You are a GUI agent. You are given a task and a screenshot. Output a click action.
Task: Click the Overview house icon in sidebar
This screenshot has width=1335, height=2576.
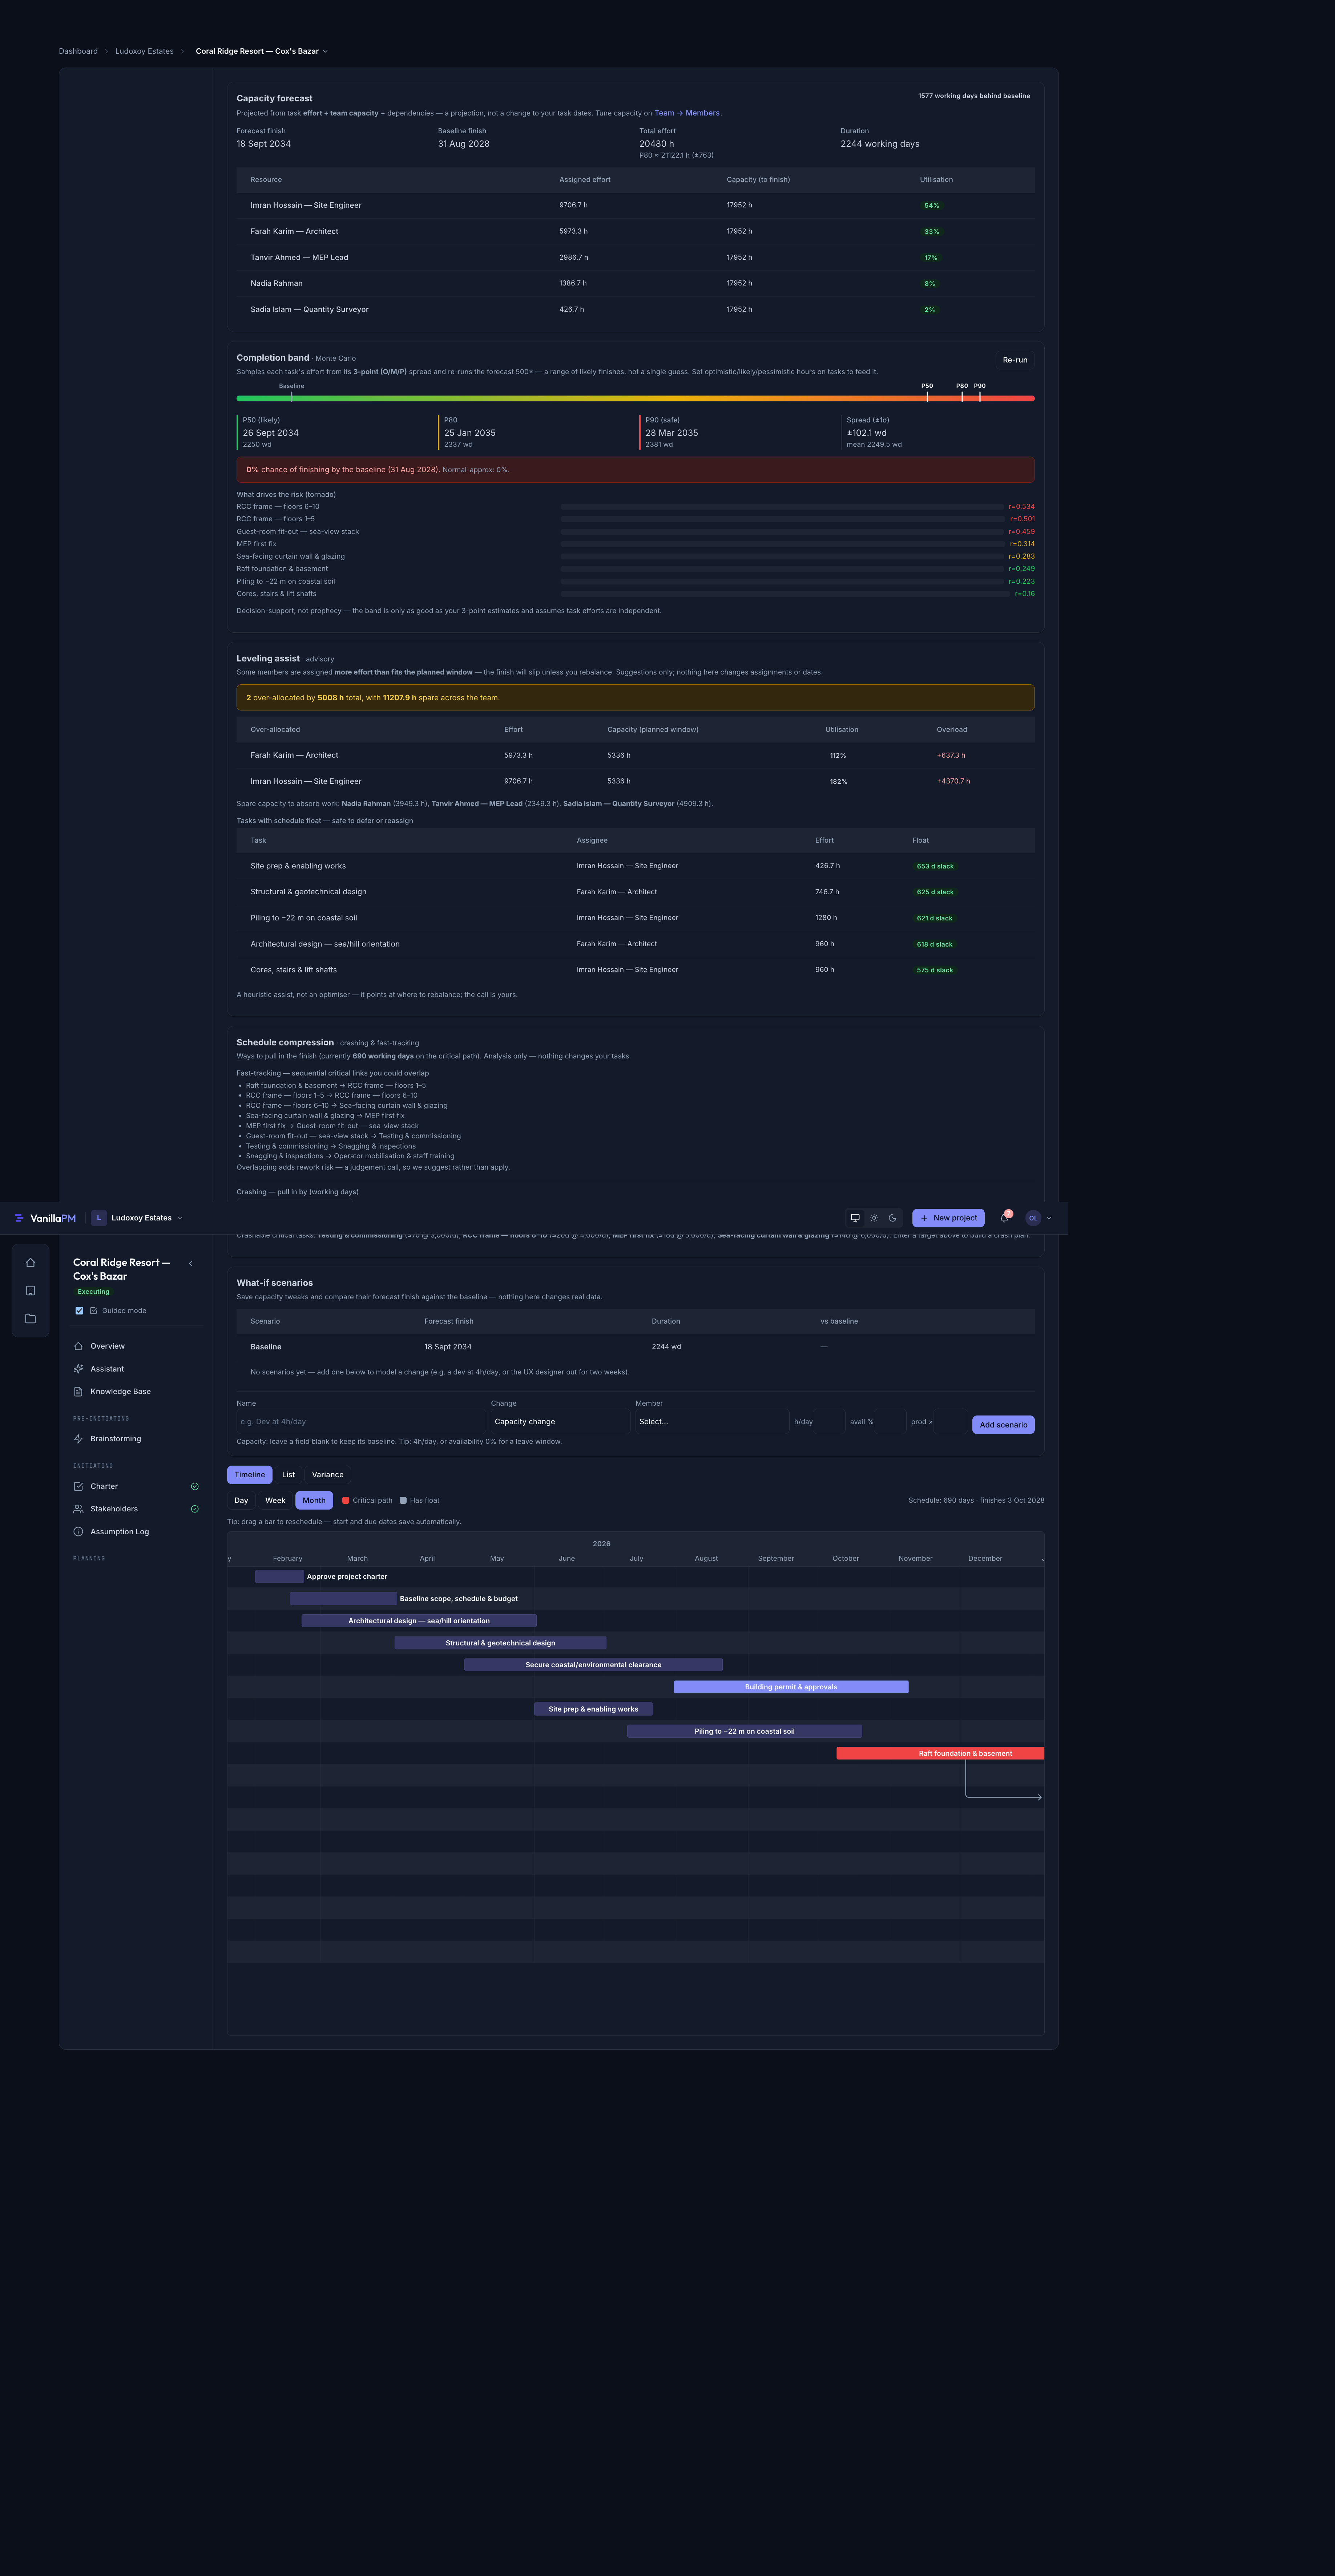click(78, 1346)
